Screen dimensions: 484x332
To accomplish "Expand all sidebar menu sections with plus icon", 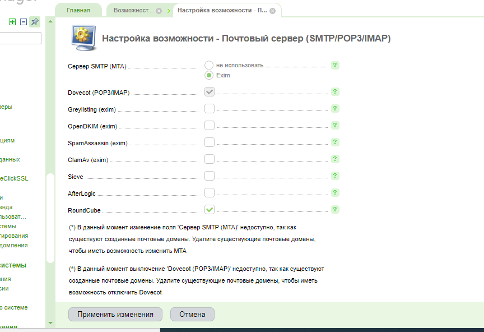I will tap(12, 22).
